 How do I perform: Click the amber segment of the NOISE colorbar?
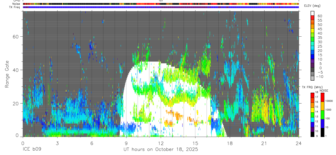(322, 106)
